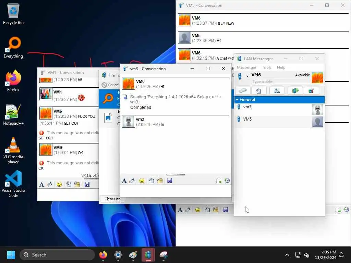The image size is (351, 263).
Task: Open the Help menu in LAN Messenger
Action: click(x=281, y=67)
